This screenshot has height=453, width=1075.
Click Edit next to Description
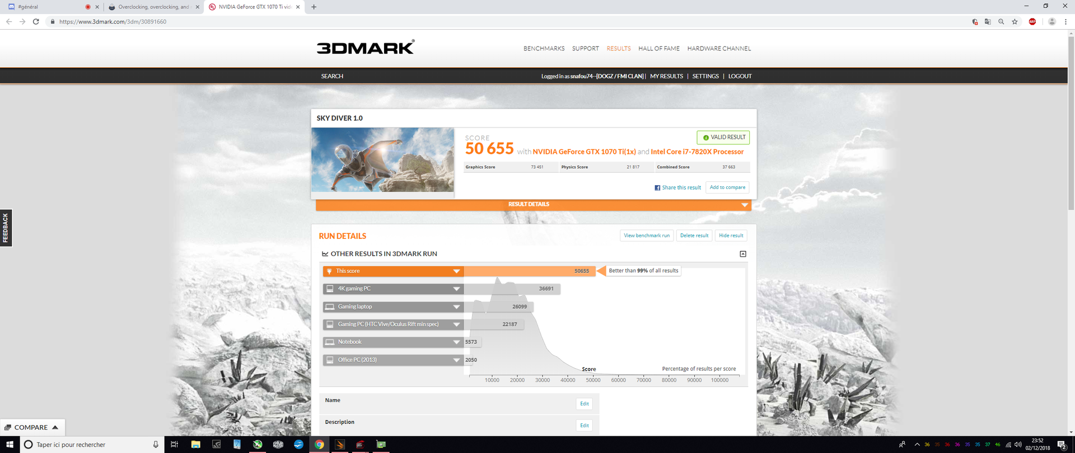click(x=584, y=426)
